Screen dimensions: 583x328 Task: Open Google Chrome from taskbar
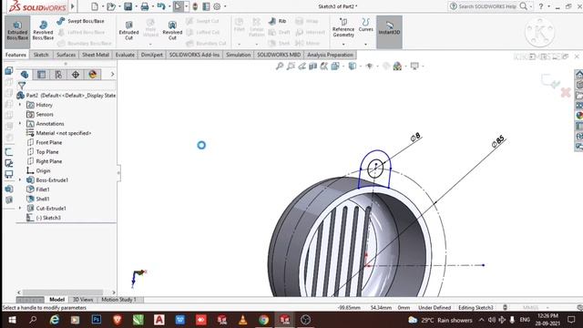[x=263, y=320]
